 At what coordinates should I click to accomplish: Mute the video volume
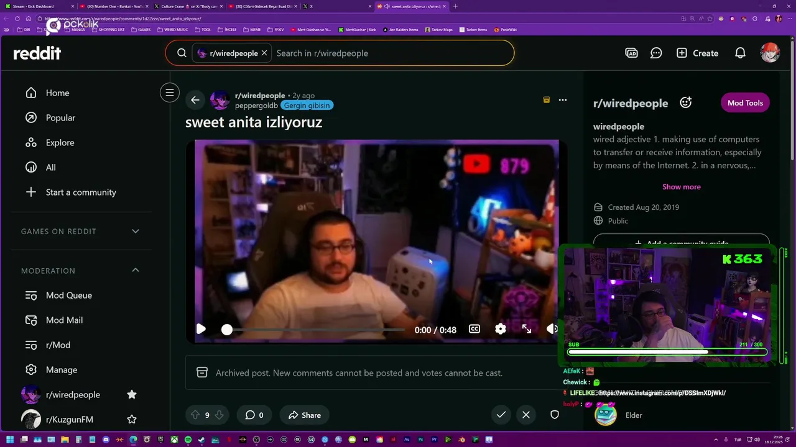(552, 329)
